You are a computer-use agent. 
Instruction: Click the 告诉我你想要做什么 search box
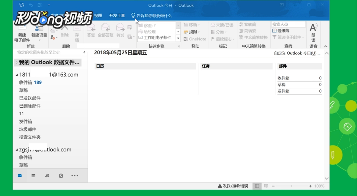point(151,15)
